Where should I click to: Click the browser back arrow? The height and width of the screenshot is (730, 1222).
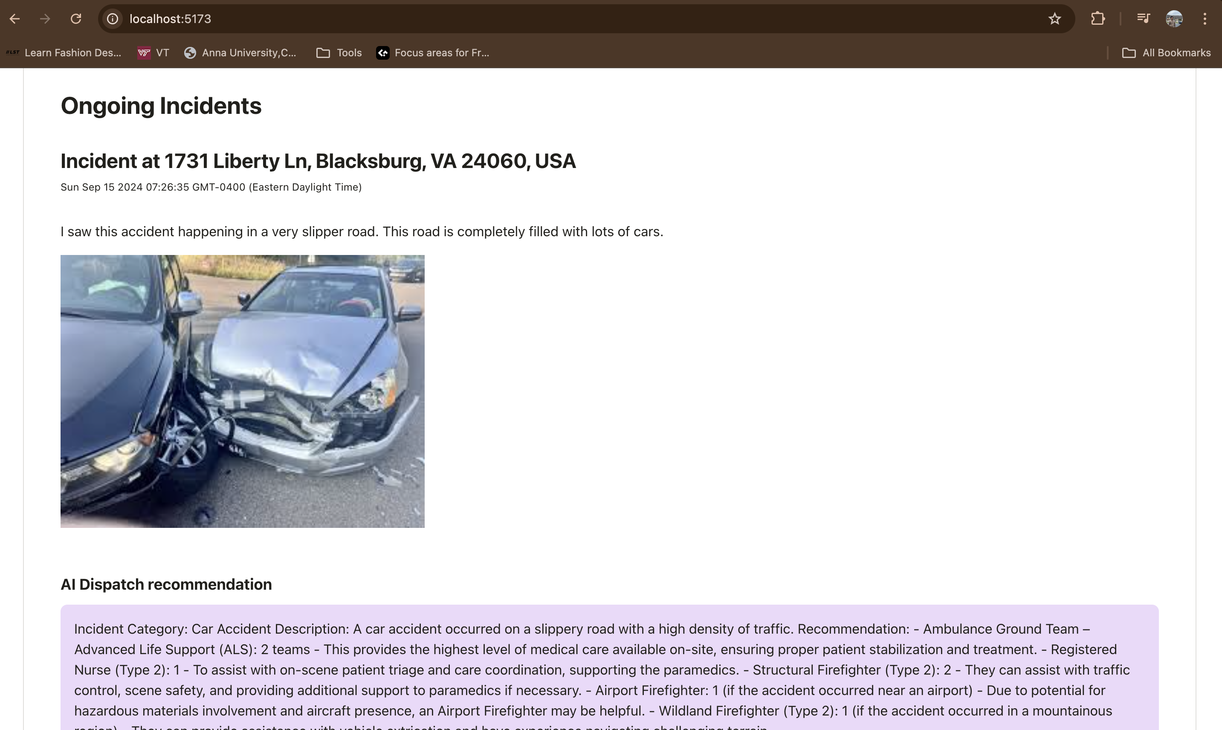pos(15,19)
